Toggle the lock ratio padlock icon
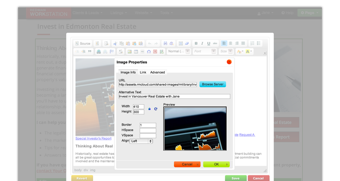Screen dimensions: 340x181 click(149, 109)
